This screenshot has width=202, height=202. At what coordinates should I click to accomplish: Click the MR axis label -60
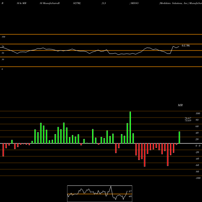click(197, 165)
